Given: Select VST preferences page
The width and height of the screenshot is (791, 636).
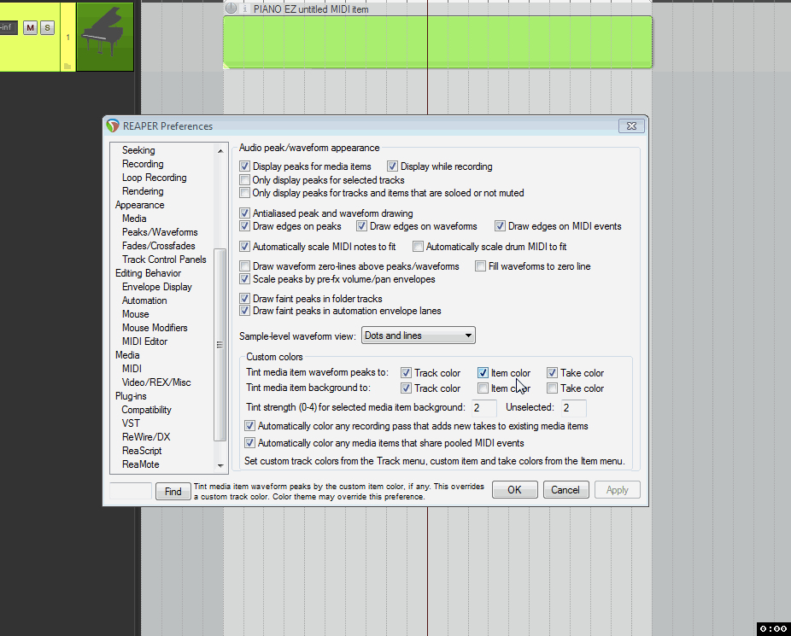Looking at the screenshot, I should click(x=131, y=423).
